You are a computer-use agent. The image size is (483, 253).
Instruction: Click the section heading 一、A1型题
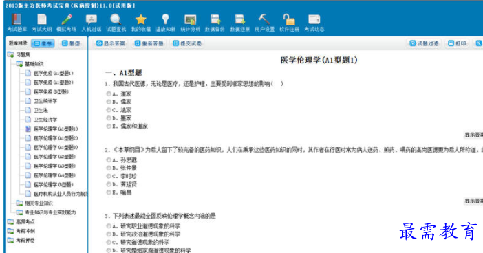(123, 73)
